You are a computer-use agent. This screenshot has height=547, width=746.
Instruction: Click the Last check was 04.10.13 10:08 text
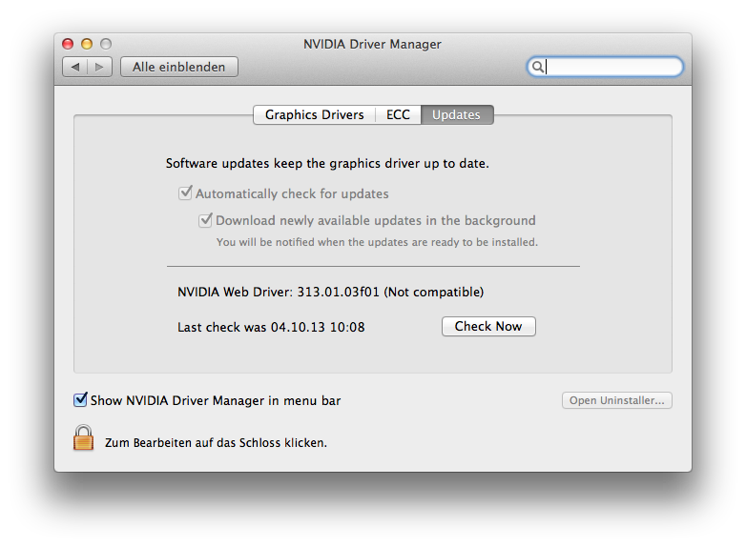point(271,327)
